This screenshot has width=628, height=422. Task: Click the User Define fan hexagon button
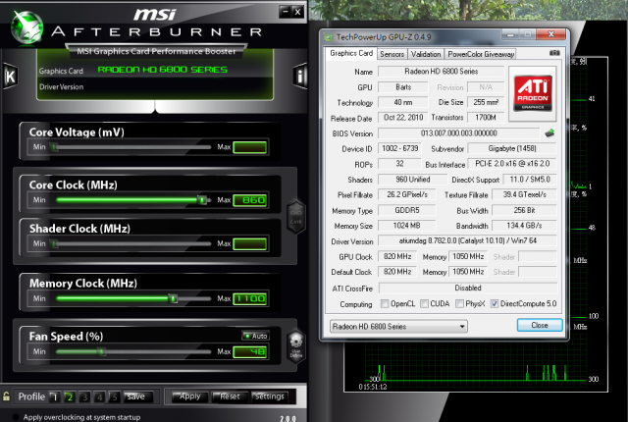296,346
